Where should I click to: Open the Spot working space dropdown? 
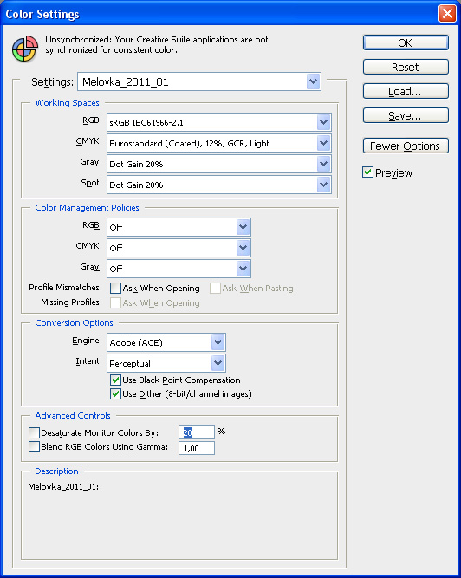coord(219,185)
